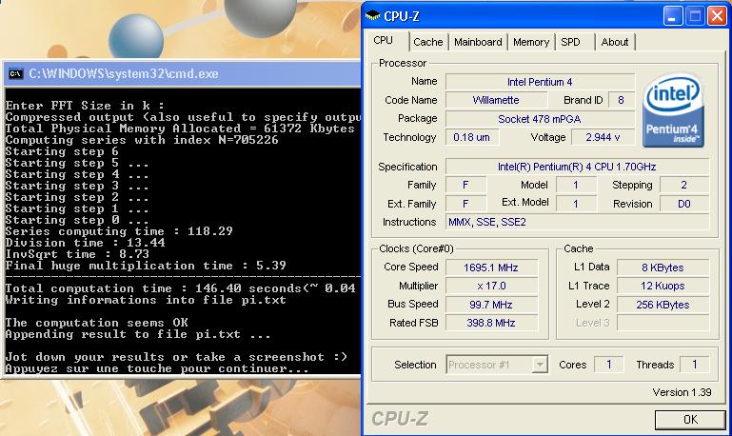This screenshot has width=732, height=436.
Task: Select the CPU tab
Action: pyautogui.click(x=384, y=41)
